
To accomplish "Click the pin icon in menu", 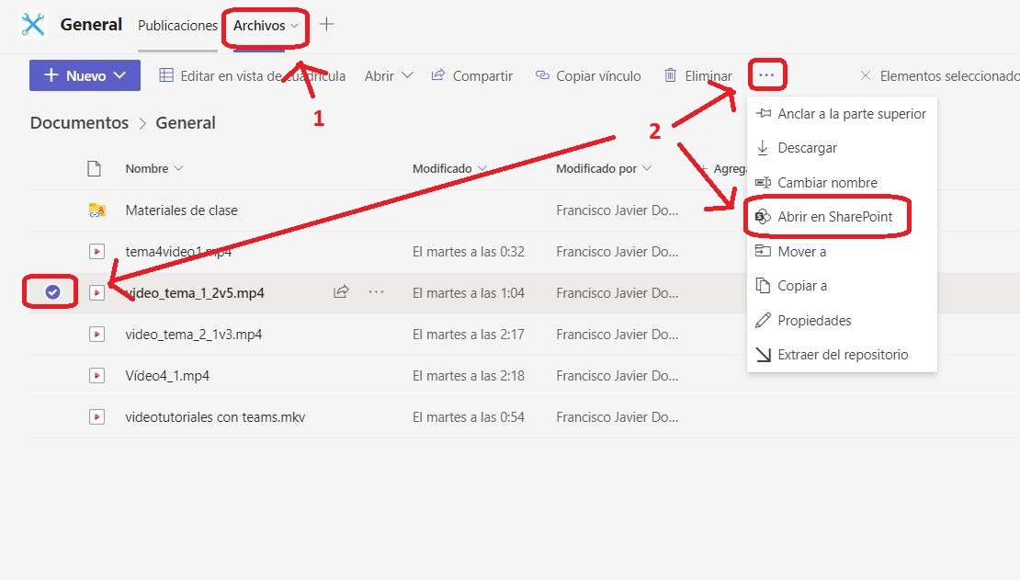I will (x=763, y=113).
